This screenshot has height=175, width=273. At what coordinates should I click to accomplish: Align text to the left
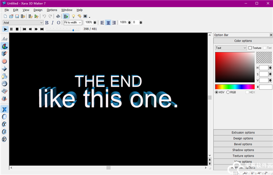(x=102, y=23)
